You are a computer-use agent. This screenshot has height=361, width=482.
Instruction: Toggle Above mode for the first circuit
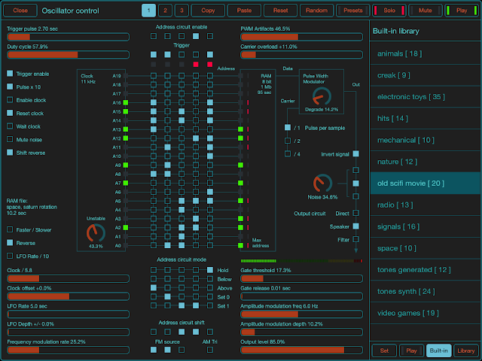click(154, 287)
